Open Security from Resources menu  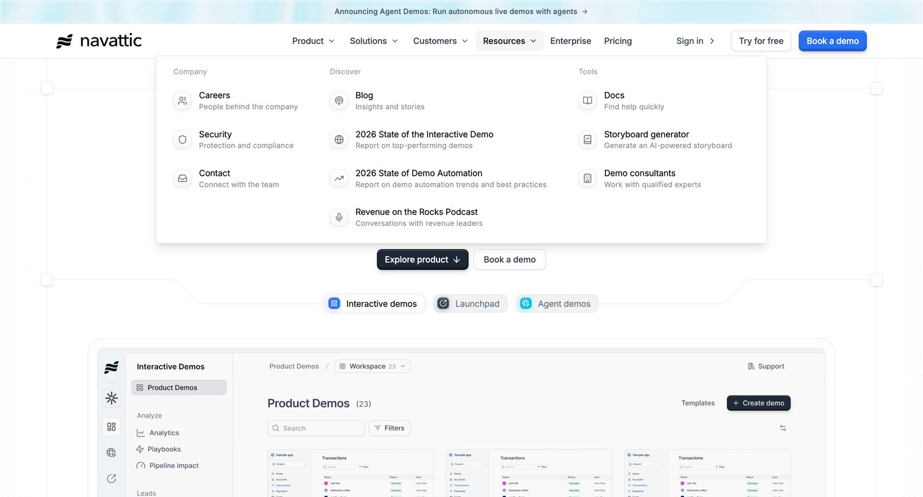tap(234, 140)
